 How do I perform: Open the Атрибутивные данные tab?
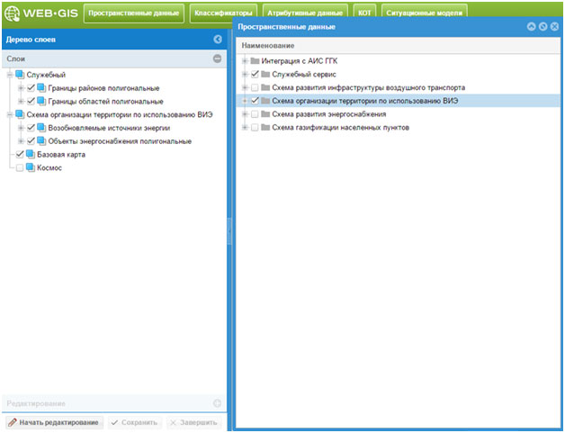pos(305,14)
